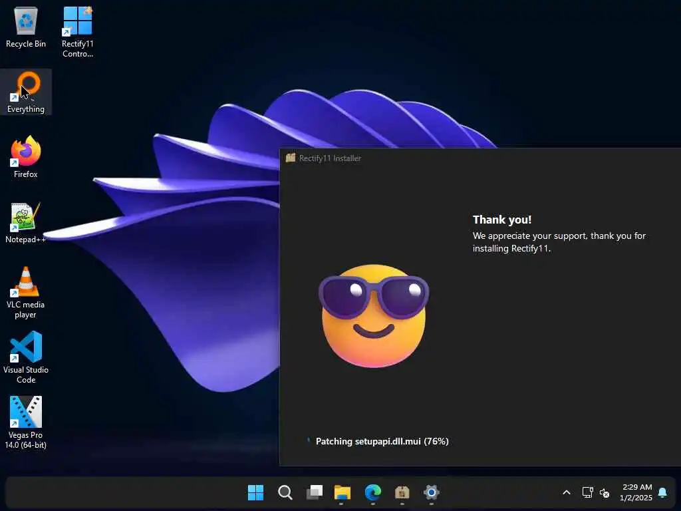
Task: Select Vegas Pro 14.0 shortcut
Action: pyautogui.click(x=26, y=423)
